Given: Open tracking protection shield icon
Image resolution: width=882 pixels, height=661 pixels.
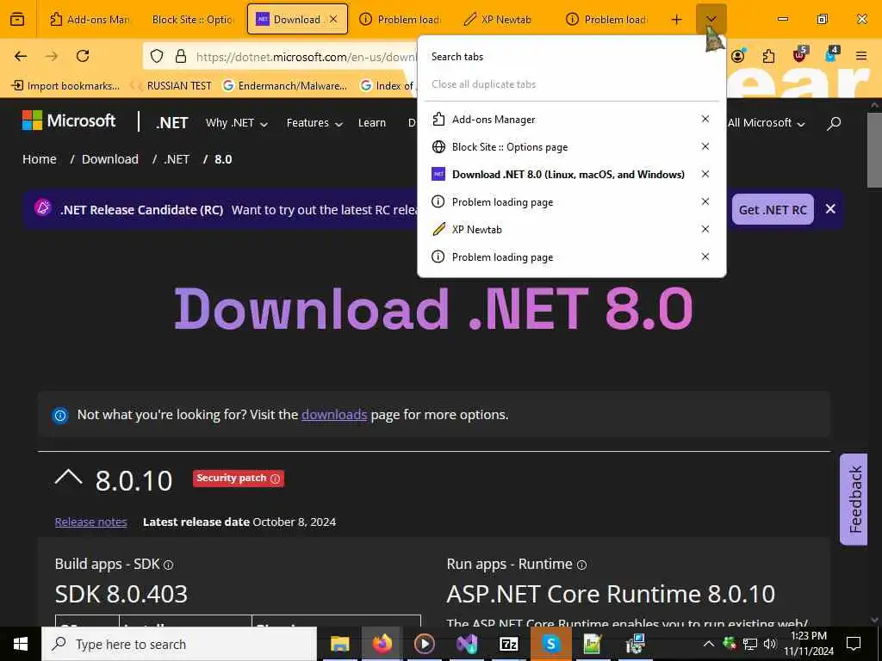Looking at the screenshot, I should point(157,56).
